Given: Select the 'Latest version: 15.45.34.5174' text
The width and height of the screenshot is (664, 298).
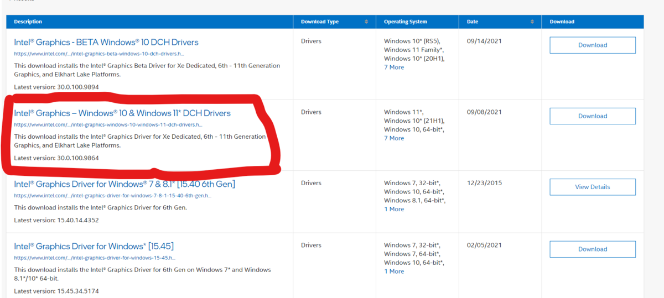Looking at the screenshot, I should tap(56, 291).
